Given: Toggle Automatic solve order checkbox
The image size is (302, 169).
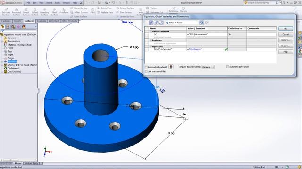Looking at the screenshot, I should click(x=227, y=67).
